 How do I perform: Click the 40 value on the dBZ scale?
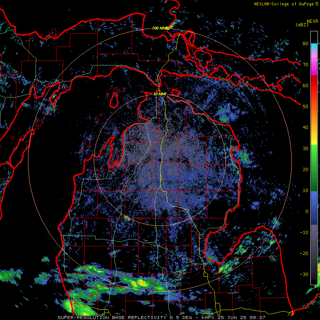coord(305,127)
